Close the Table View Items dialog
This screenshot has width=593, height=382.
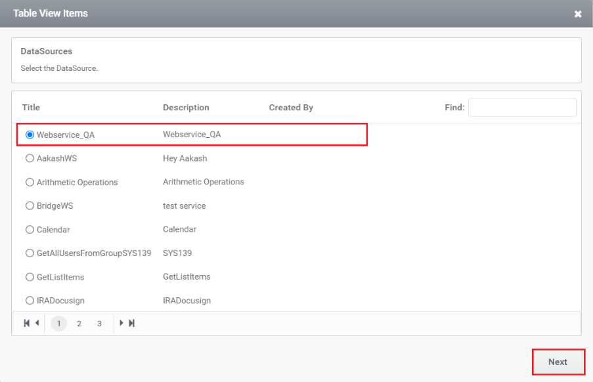pos(578,14)
